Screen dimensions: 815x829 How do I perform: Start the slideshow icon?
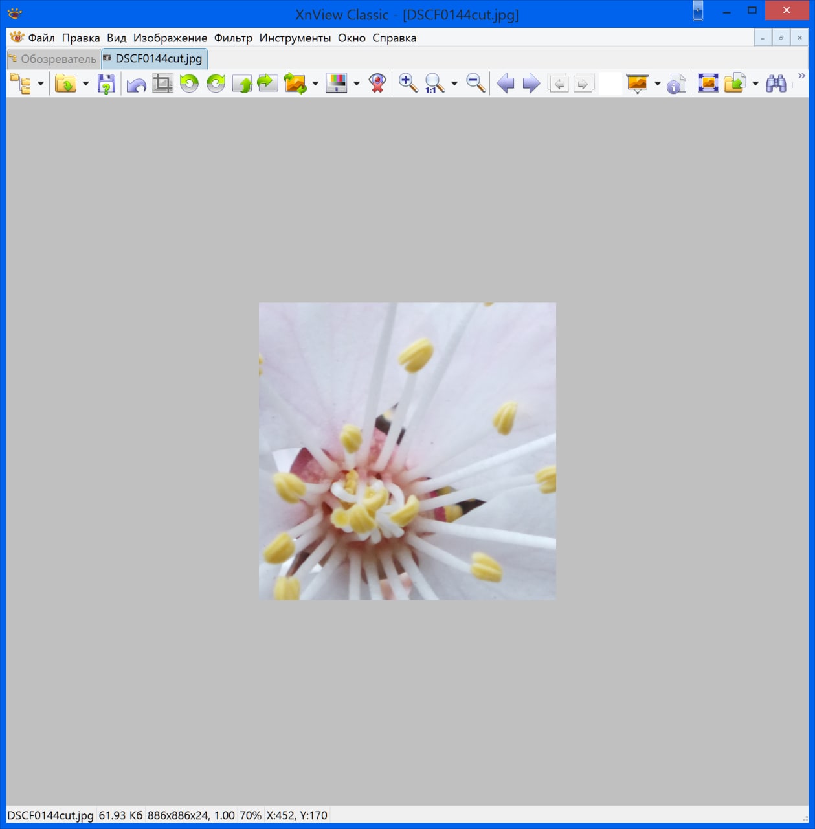(638, 84)
